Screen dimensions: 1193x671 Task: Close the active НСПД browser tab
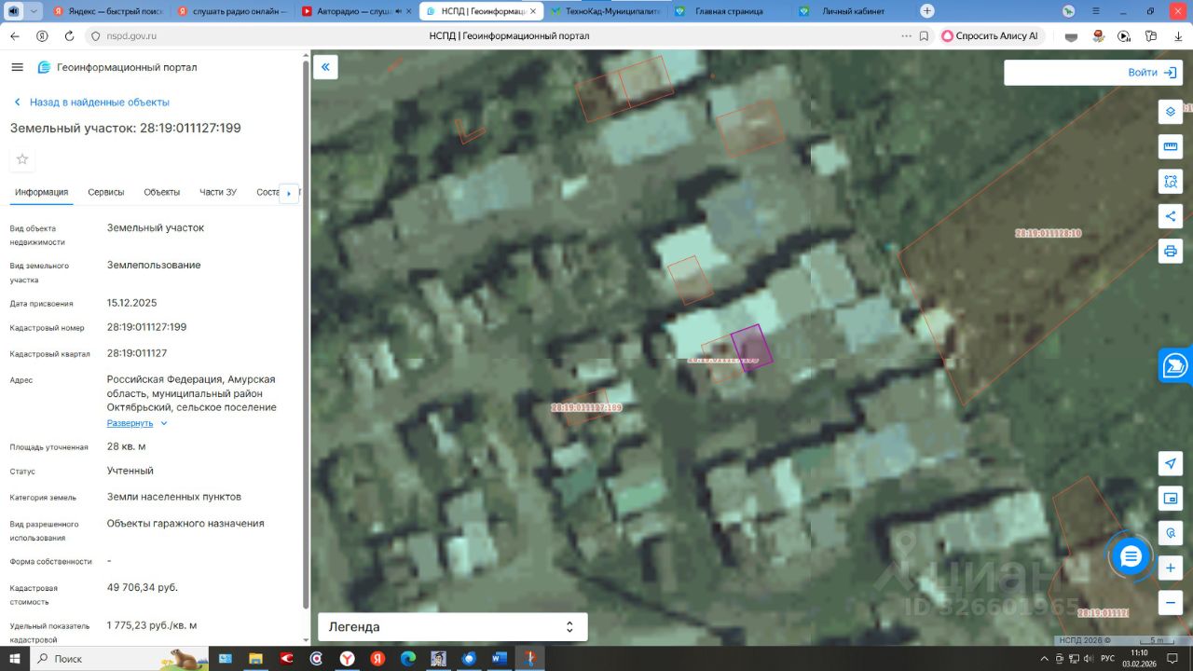point(533,11)
